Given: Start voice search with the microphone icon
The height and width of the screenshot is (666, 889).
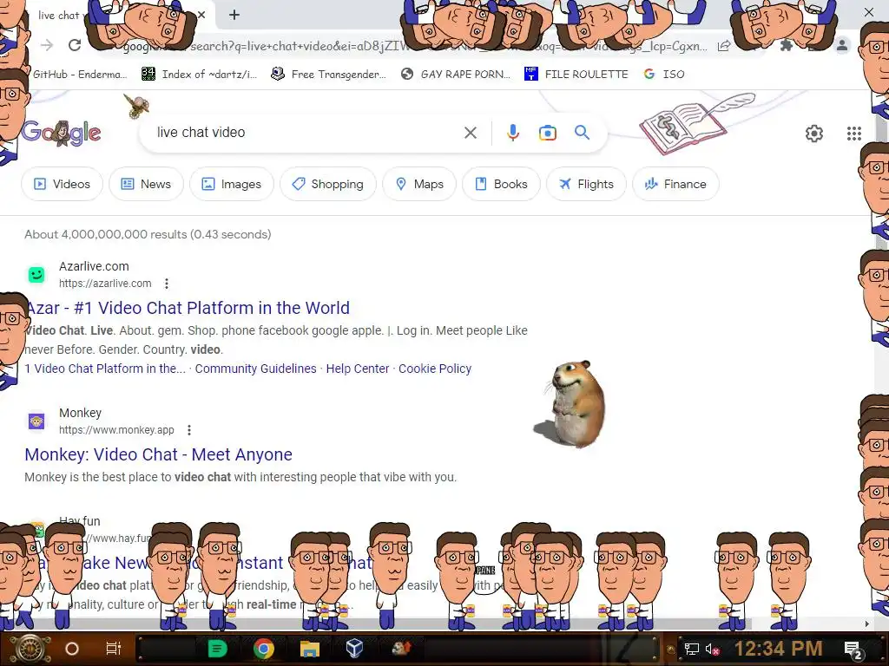Looking at the screenshot, I should click(x=512, y=133).
